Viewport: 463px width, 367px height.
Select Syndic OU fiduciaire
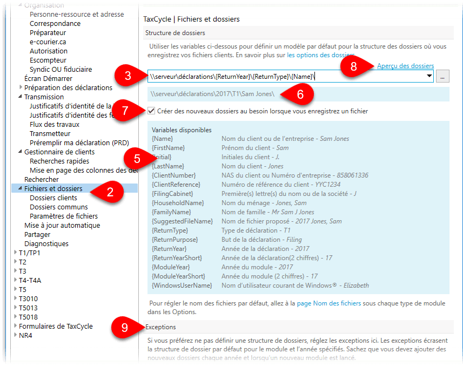tap(61, 69)
